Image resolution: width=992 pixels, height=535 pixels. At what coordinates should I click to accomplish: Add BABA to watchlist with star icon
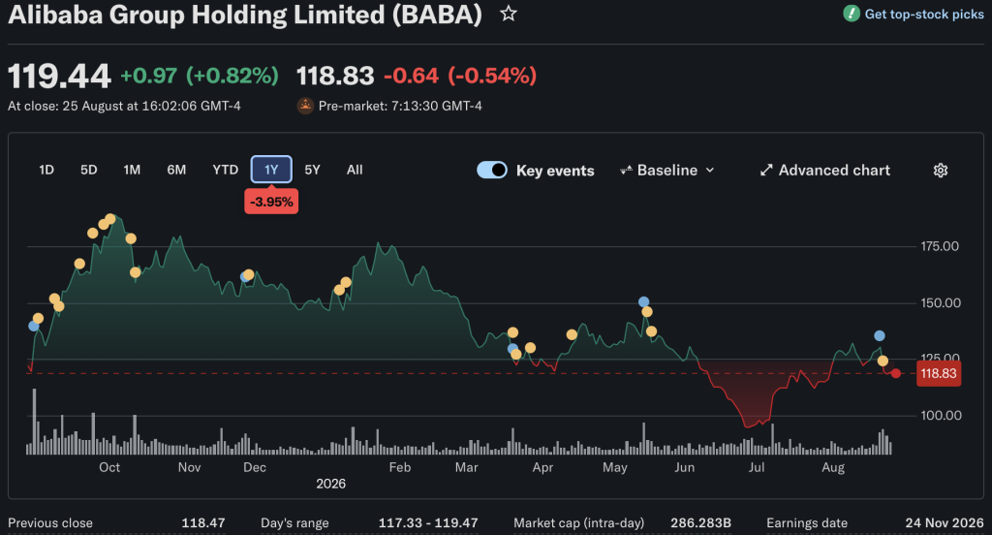[x=508, y=14]
